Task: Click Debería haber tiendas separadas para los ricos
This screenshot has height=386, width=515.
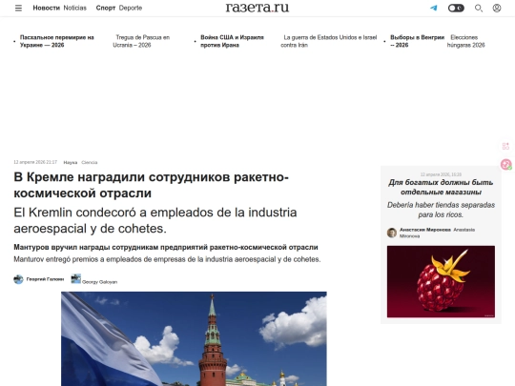Action: pyautogui.click(x=441, y=210)
